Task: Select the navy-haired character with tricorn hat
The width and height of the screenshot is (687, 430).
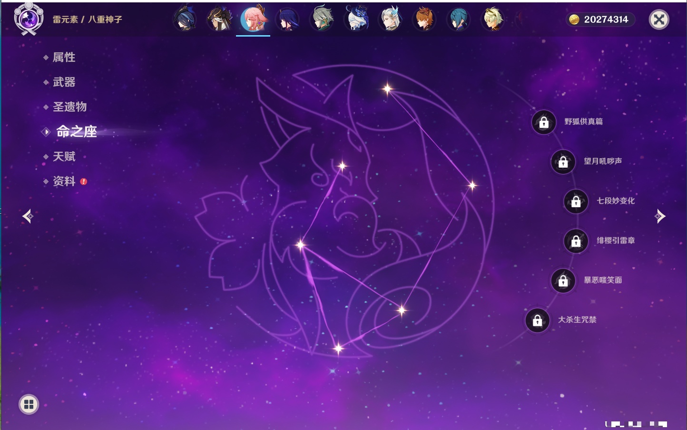Action: pyautogui.click(x=185, y=19)
